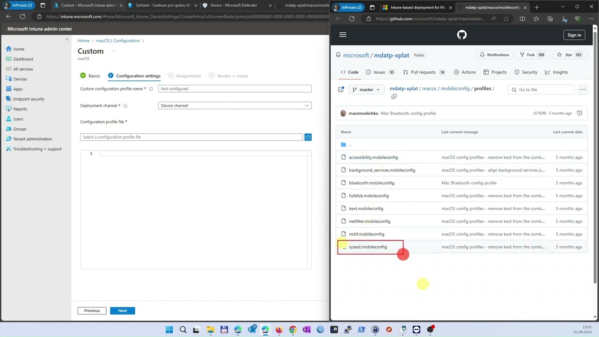Switch to Device - Microsoft Defender browser tab
This screenshot has width=599, height=337.
[236, 5]
